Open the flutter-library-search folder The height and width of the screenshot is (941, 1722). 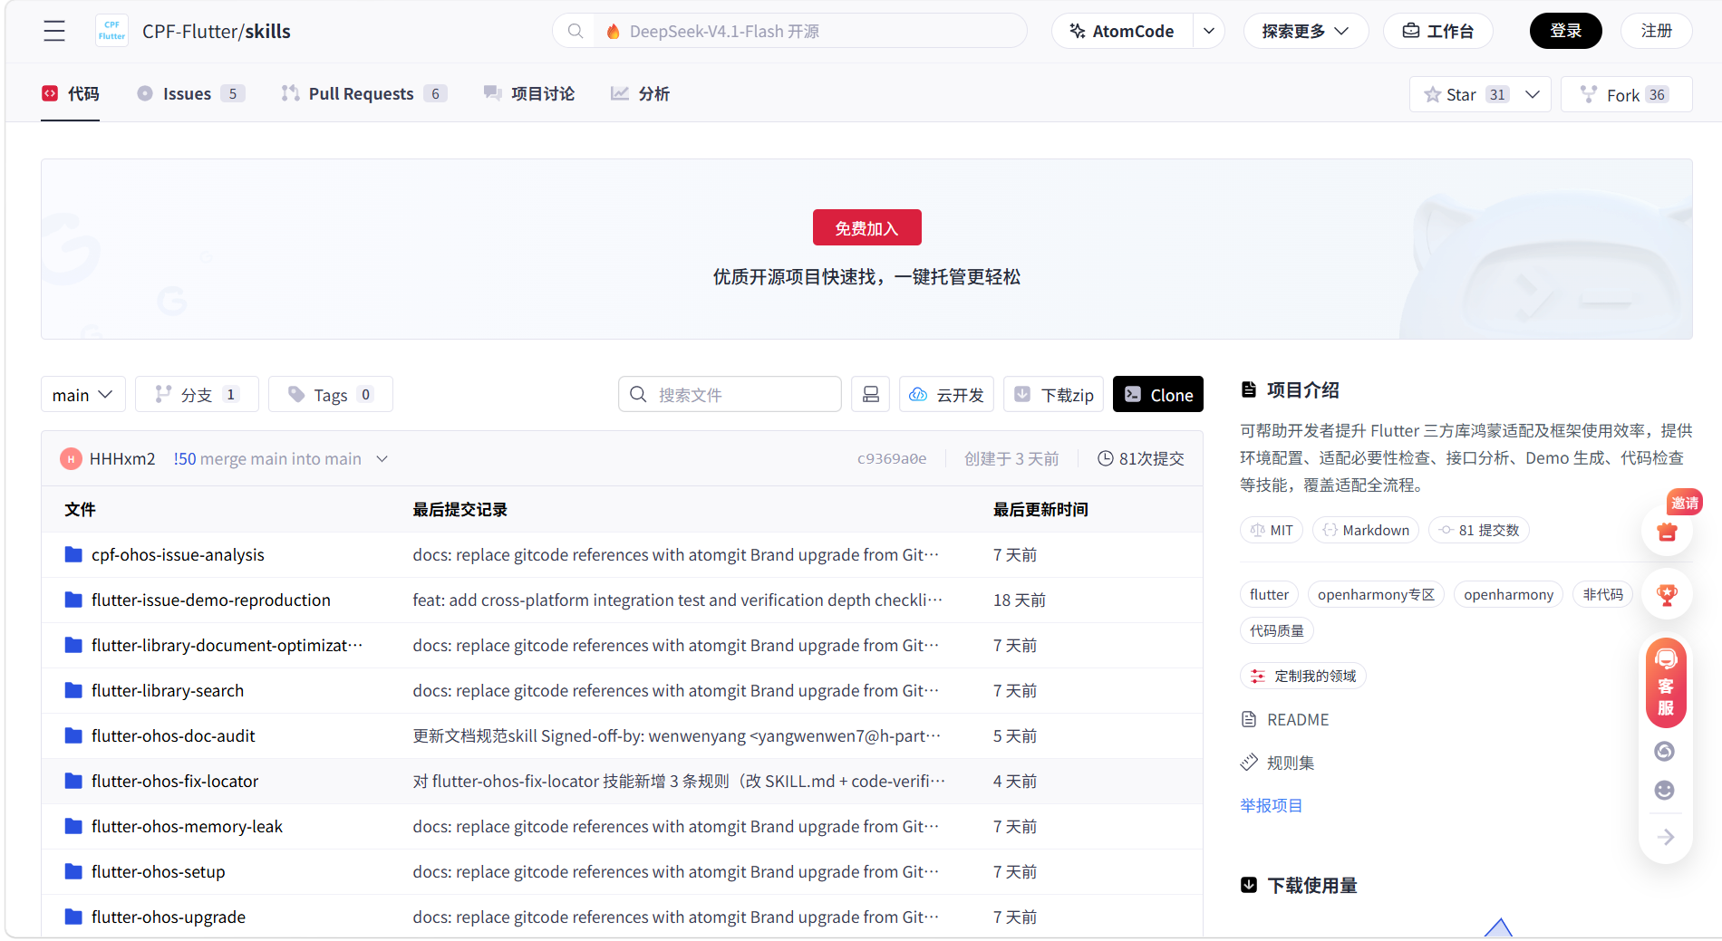[x=168, y=690]
